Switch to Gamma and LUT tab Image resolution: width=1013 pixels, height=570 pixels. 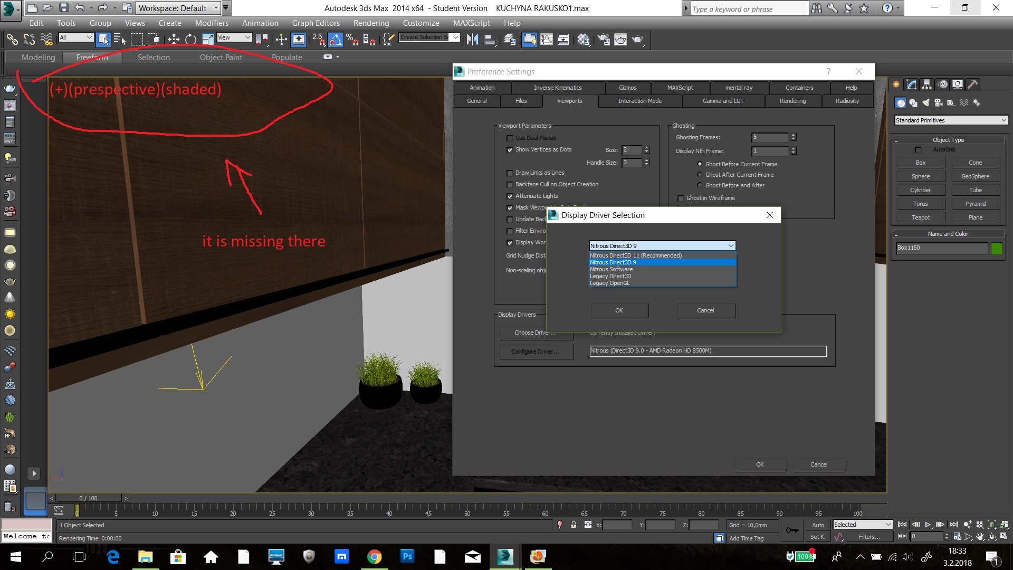[723, 101]
